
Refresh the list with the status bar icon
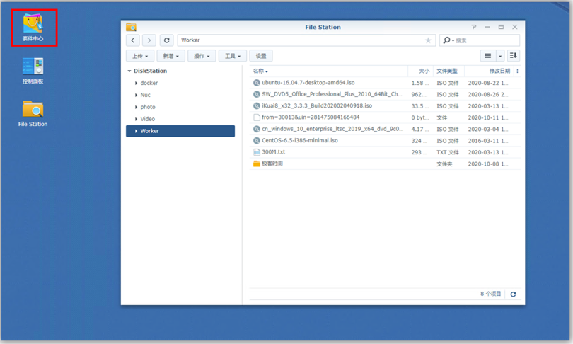click(513, 294)
